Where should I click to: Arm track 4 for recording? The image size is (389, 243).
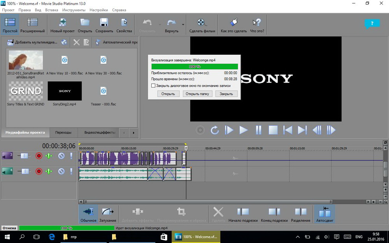click(x=39, y=171)
